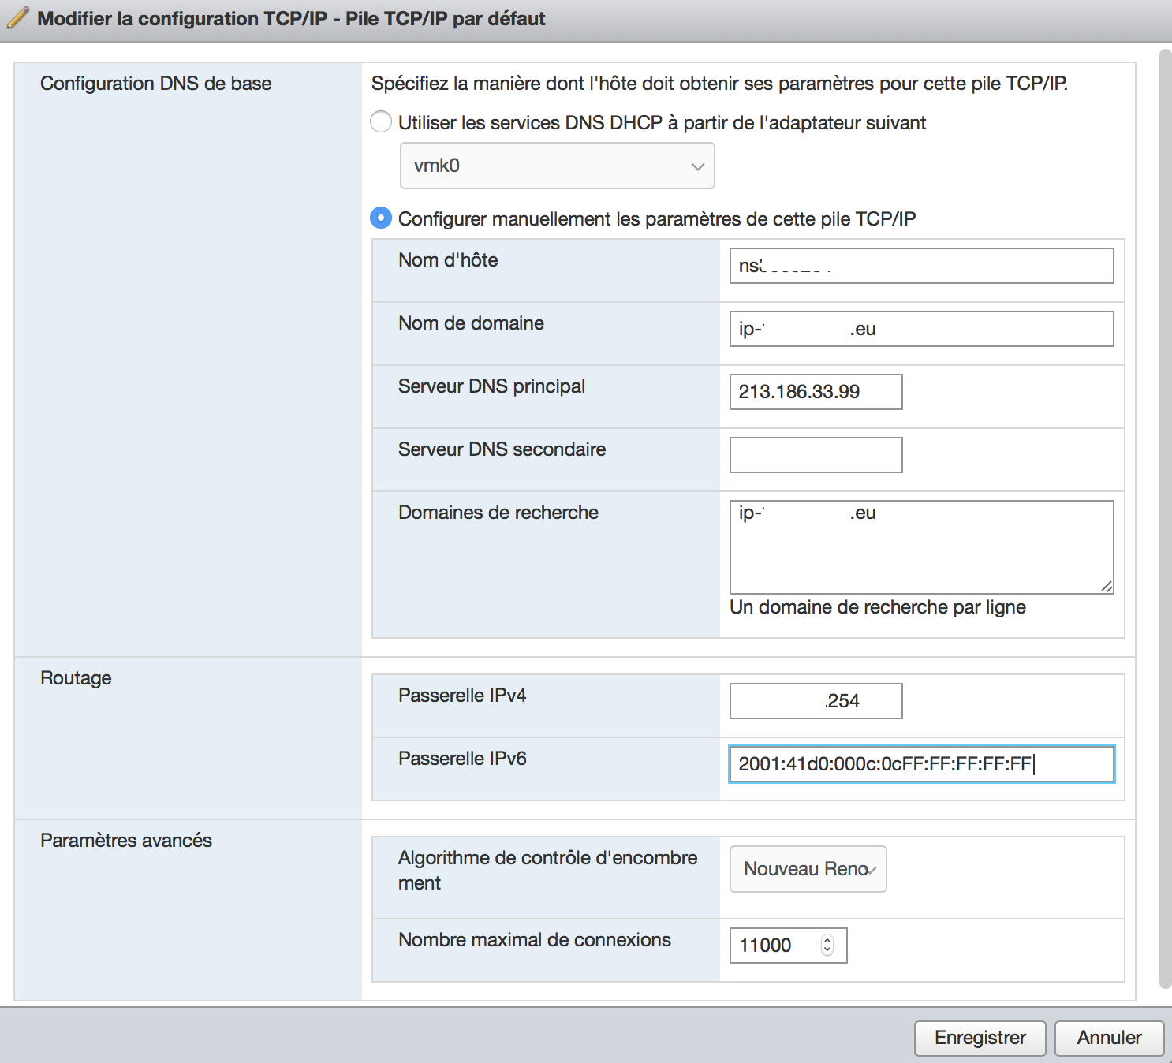Screen dimensions: 1172x1063
Task: Click the Routage section label
Action: coord(76,678)
